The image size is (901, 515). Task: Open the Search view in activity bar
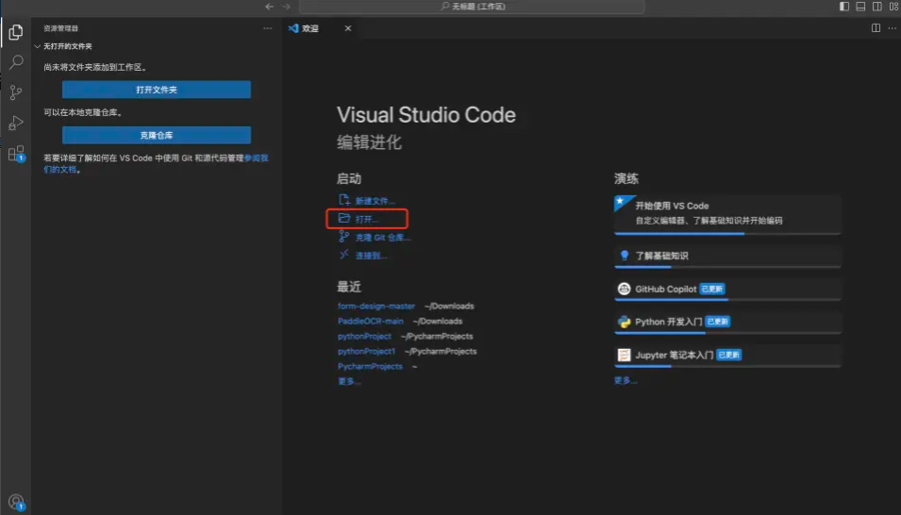pyautogui.click(x=16, y=62)
